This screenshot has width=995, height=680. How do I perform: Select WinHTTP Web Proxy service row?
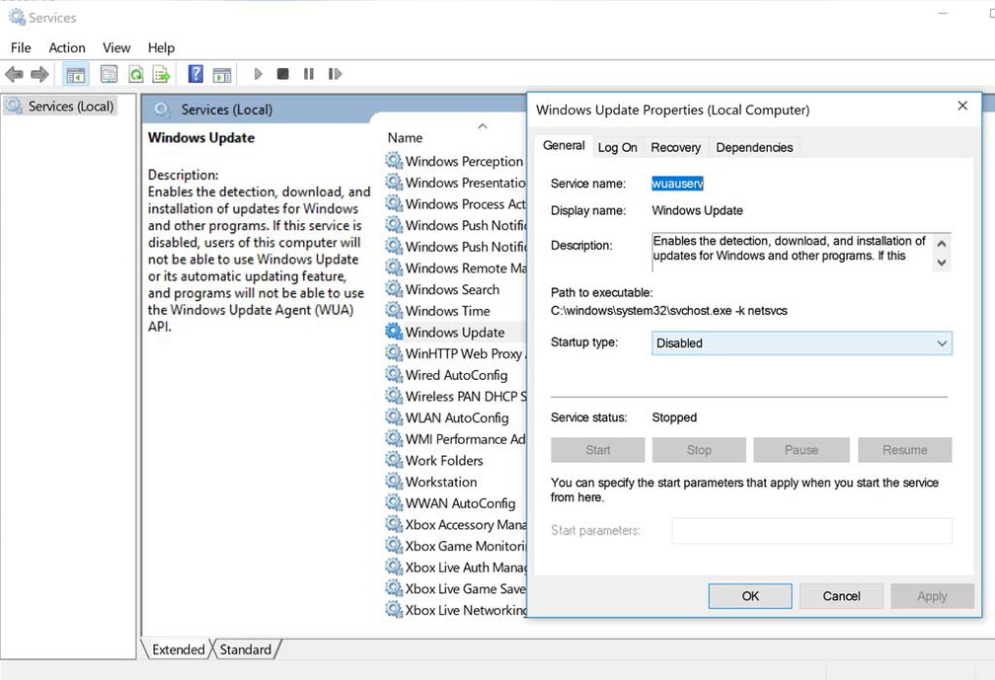(x=456, y=353)
